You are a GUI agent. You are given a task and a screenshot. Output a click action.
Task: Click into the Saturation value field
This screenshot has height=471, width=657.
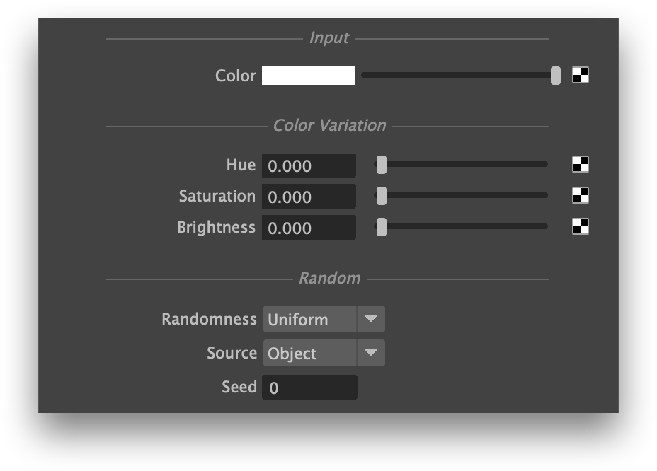point(308,197)
